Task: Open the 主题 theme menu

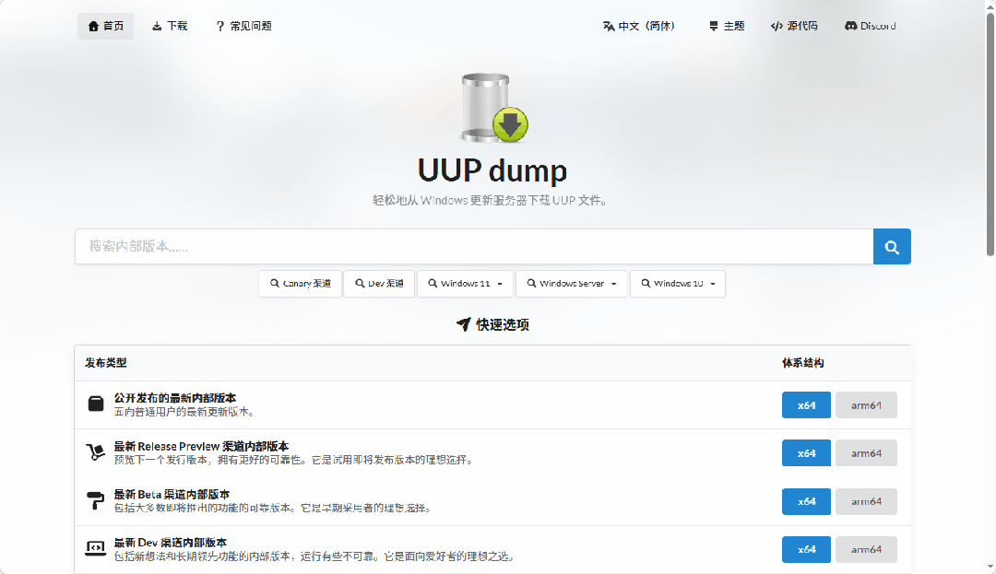Action: [x=726, y=26]
